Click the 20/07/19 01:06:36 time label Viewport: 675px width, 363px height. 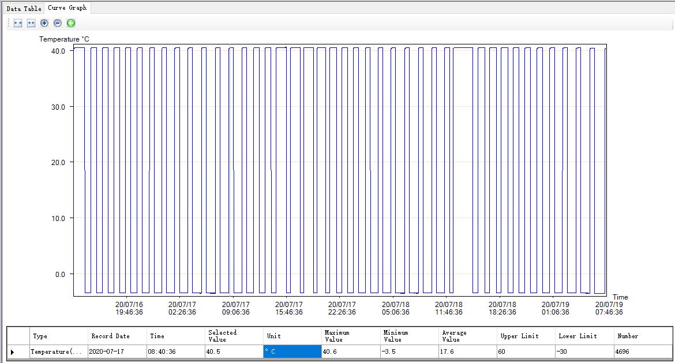[x=556, y=308]
